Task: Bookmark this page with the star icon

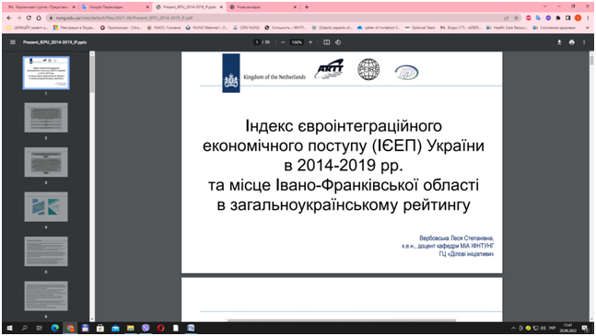Action: (516, 17)
